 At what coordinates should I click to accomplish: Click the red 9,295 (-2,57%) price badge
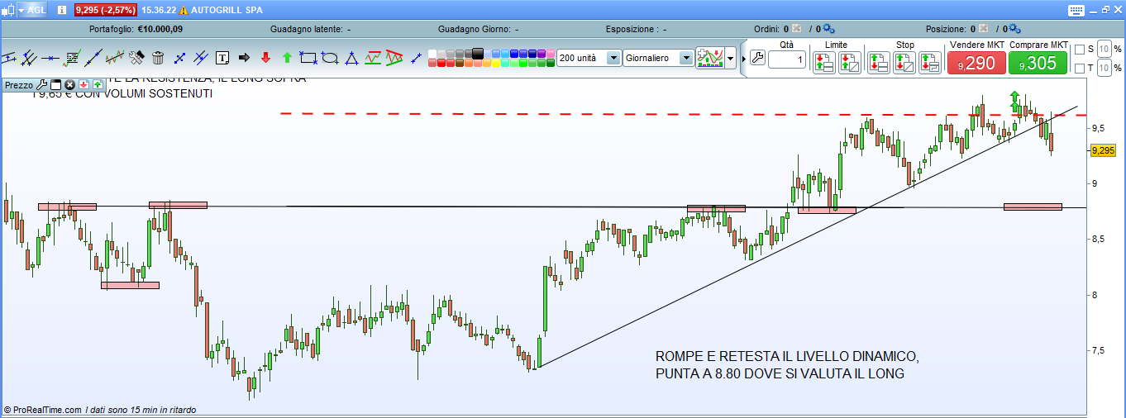point(106,10)
